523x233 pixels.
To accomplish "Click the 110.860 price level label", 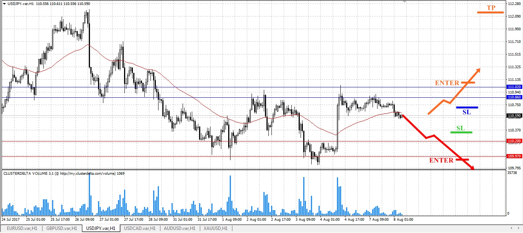I will point(514,97).
